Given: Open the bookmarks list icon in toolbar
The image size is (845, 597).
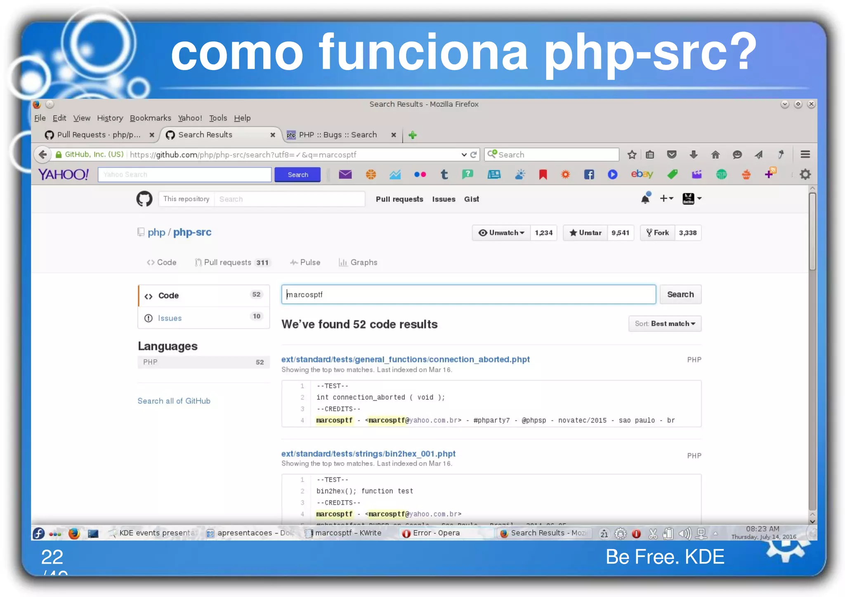Looking at the screenshot, I should coord(650,155).
